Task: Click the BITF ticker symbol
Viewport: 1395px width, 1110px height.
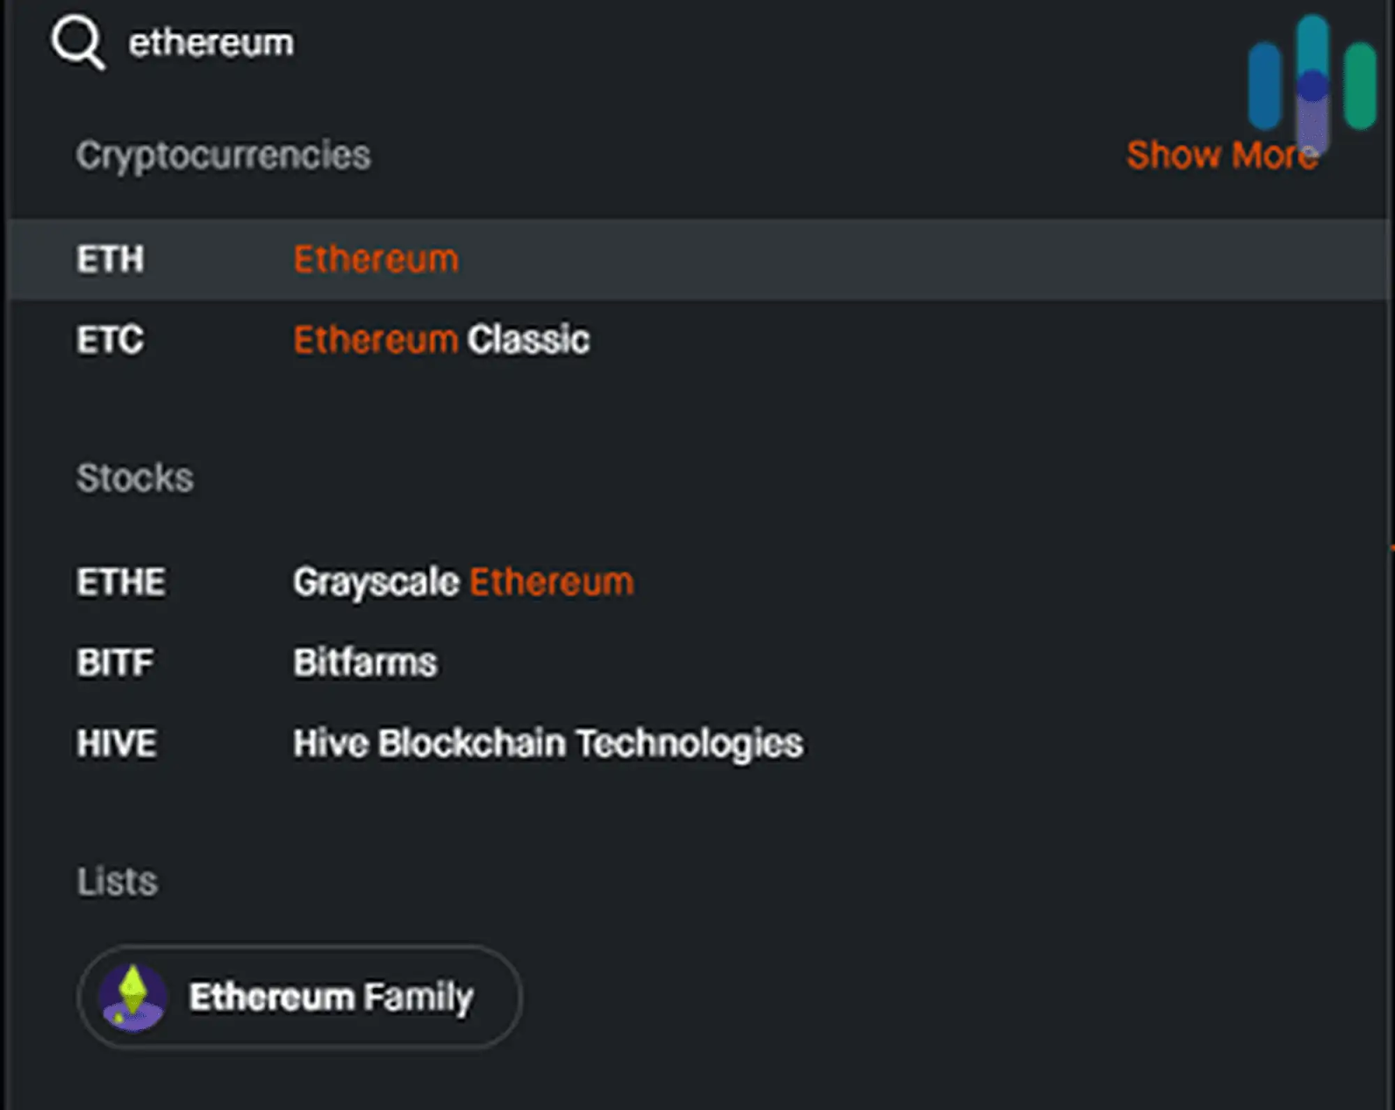Action: coord(115,662)
